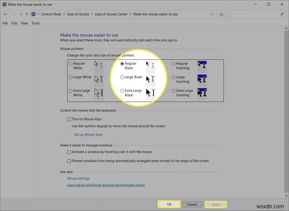Close the Make the mouse easier window
This screenshot has width=289, height=211.
(282, 4)
